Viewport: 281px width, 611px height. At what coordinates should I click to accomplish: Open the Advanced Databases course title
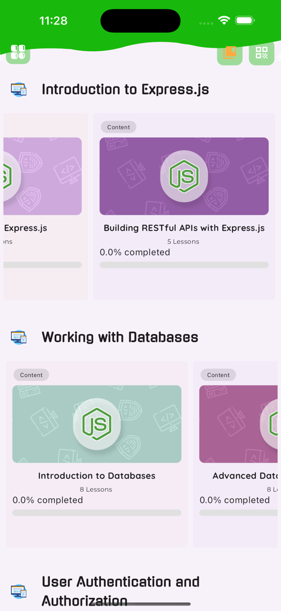tap(245, 476)
